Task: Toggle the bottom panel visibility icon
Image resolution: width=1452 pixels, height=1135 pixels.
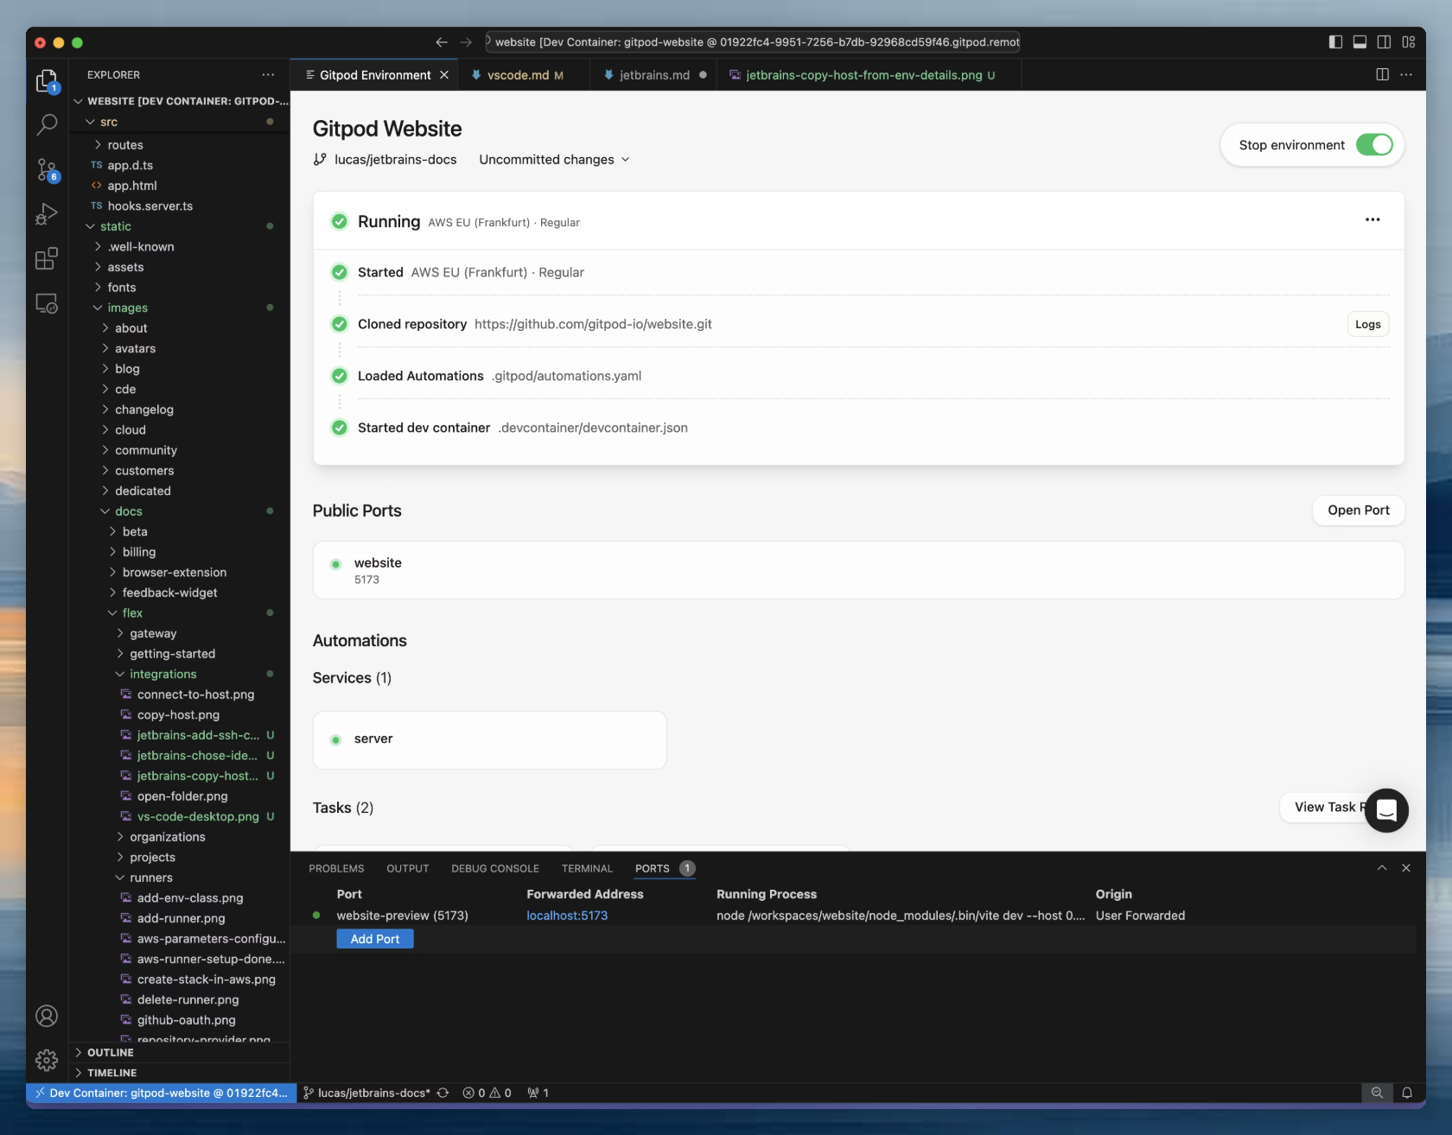Action: point(1360,41)
